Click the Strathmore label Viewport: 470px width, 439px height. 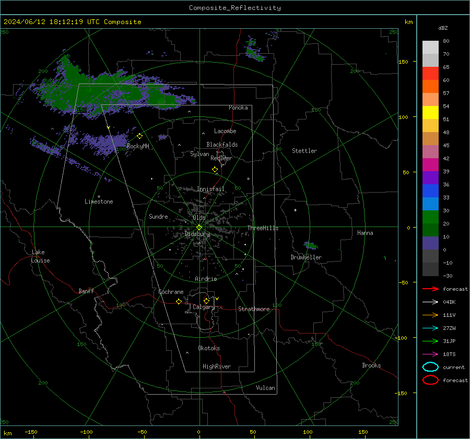tap(254, 309)
